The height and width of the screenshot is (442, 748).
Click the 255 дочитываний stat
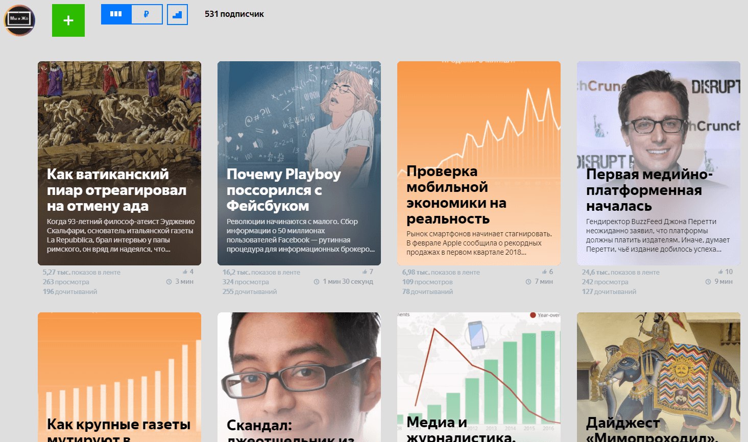click(250, 291)
